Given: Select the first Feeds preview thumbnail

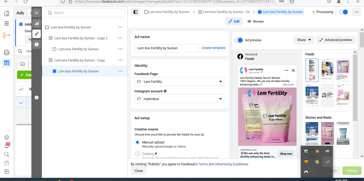Looking at the screenshot, I should tap(312, 70).
